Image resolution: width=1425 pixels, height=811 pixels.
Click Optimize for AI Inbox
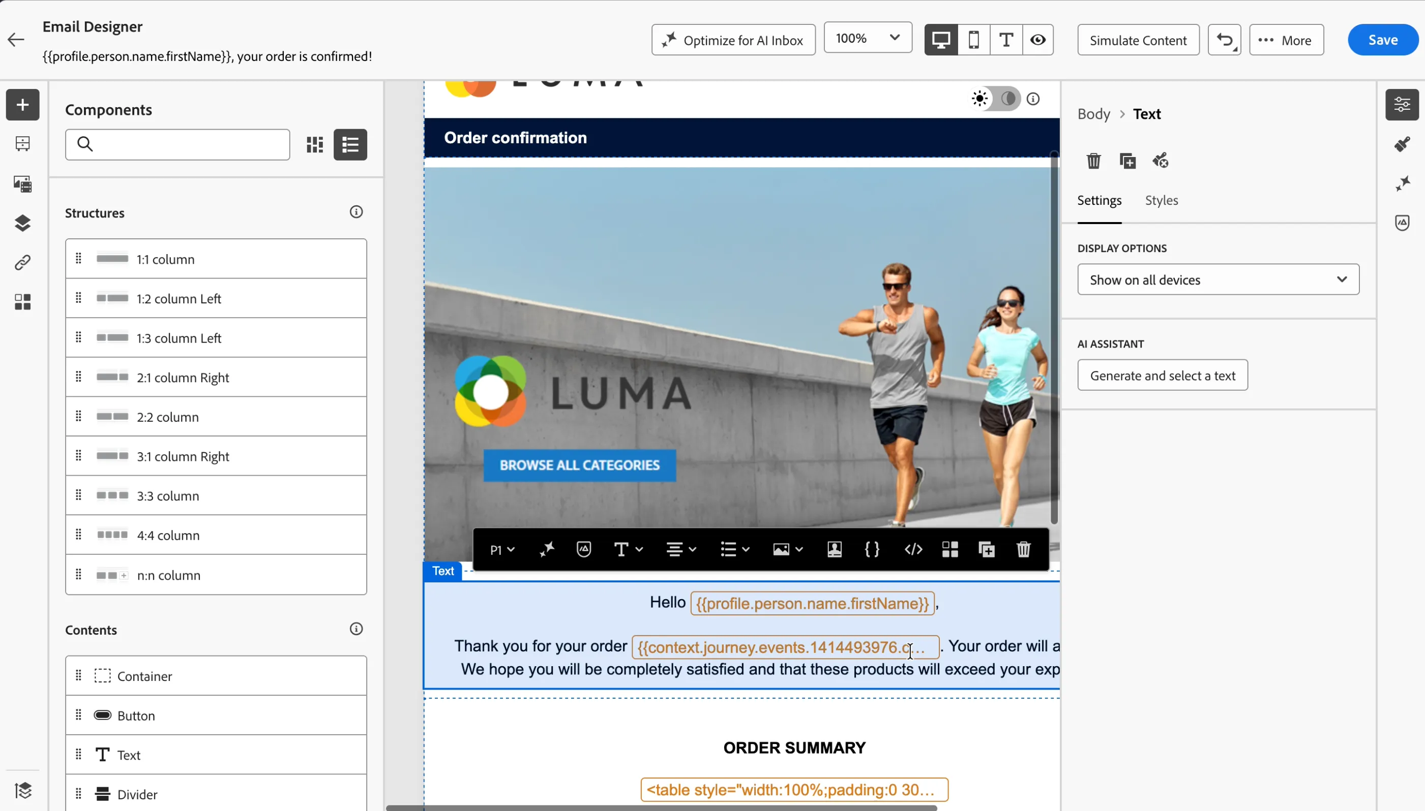click(733, 40)
